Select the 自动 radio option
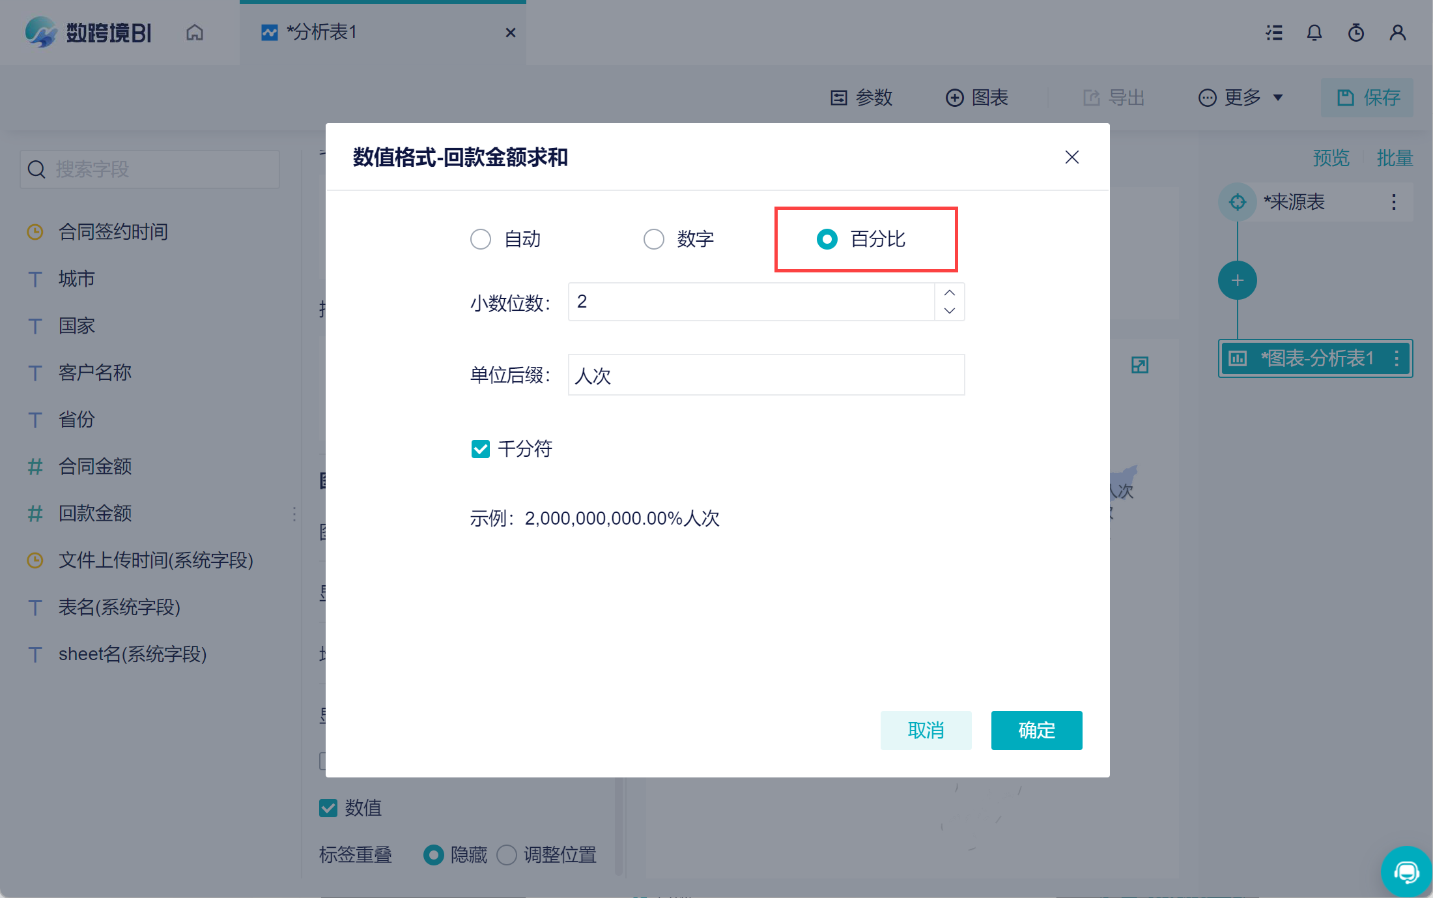1433x898 pixels. pyautogui.click(x=481, y=239)
